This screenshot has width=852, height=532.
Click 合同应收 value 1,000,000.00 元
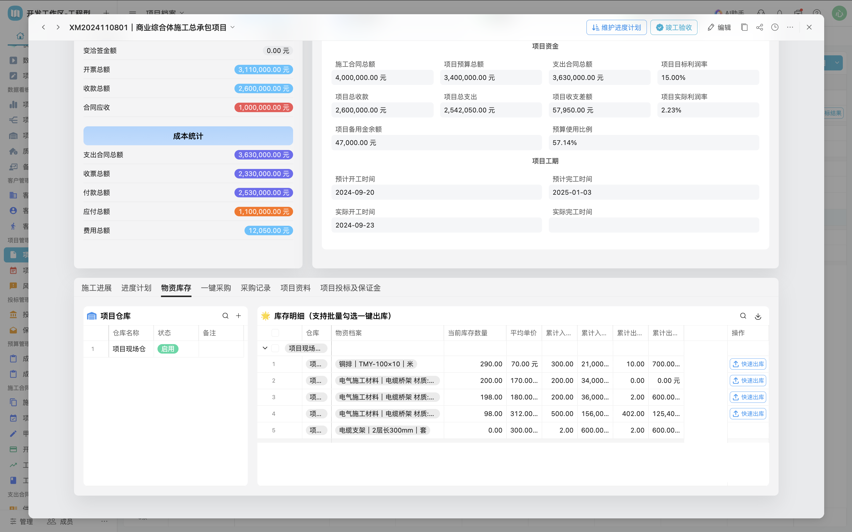pyautogui.click(x=263, y=107)
